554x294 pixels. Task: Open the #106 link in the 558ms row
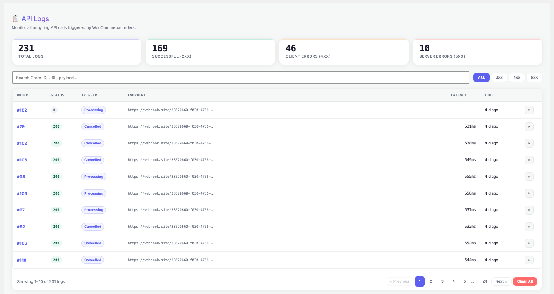[22, 193]
